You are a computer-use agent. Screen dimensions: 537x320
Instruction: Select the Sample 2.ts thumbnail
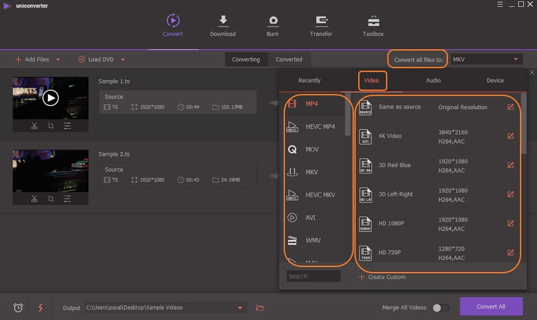pos(51,171)
